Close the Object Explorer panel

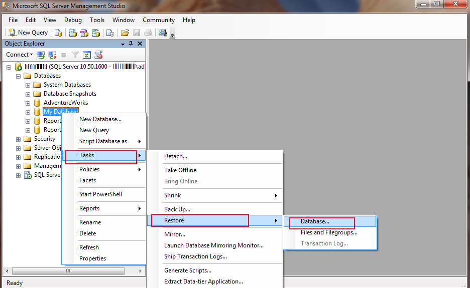tap(140, 44)
